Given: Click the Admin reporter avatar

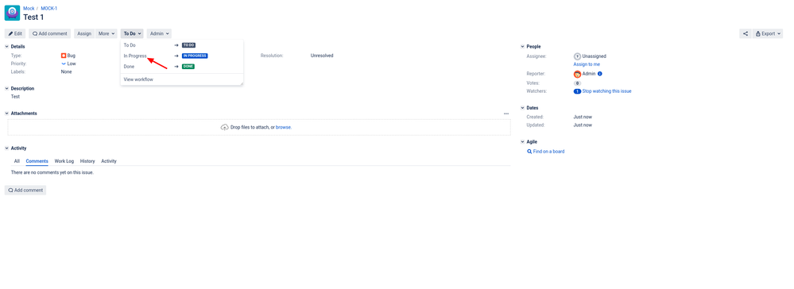Looking at the screenshot, I should click(577, 74).
